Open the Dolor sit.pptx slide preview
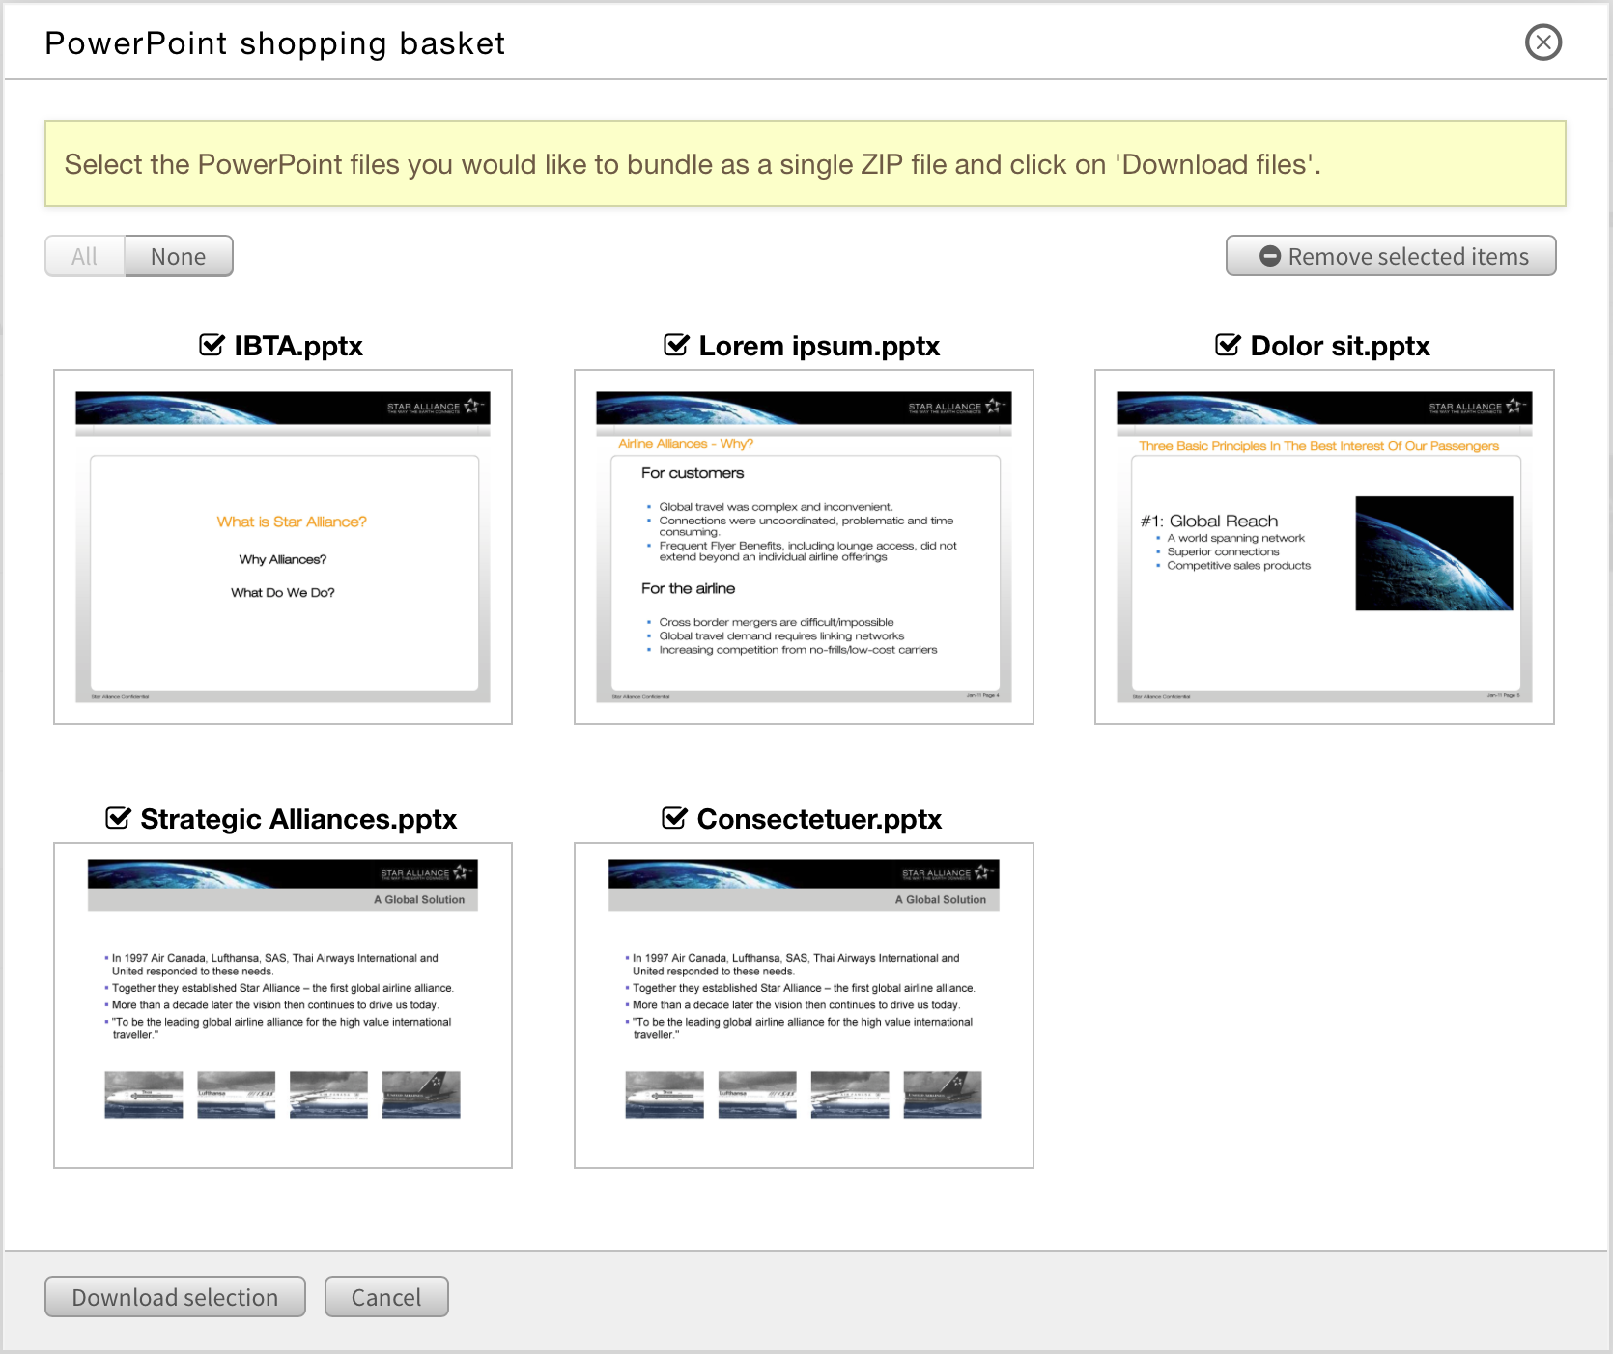 1324,546
